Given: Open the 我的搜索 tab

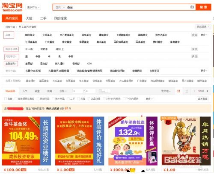Looking at the screenshot, I should pos(60,18).
